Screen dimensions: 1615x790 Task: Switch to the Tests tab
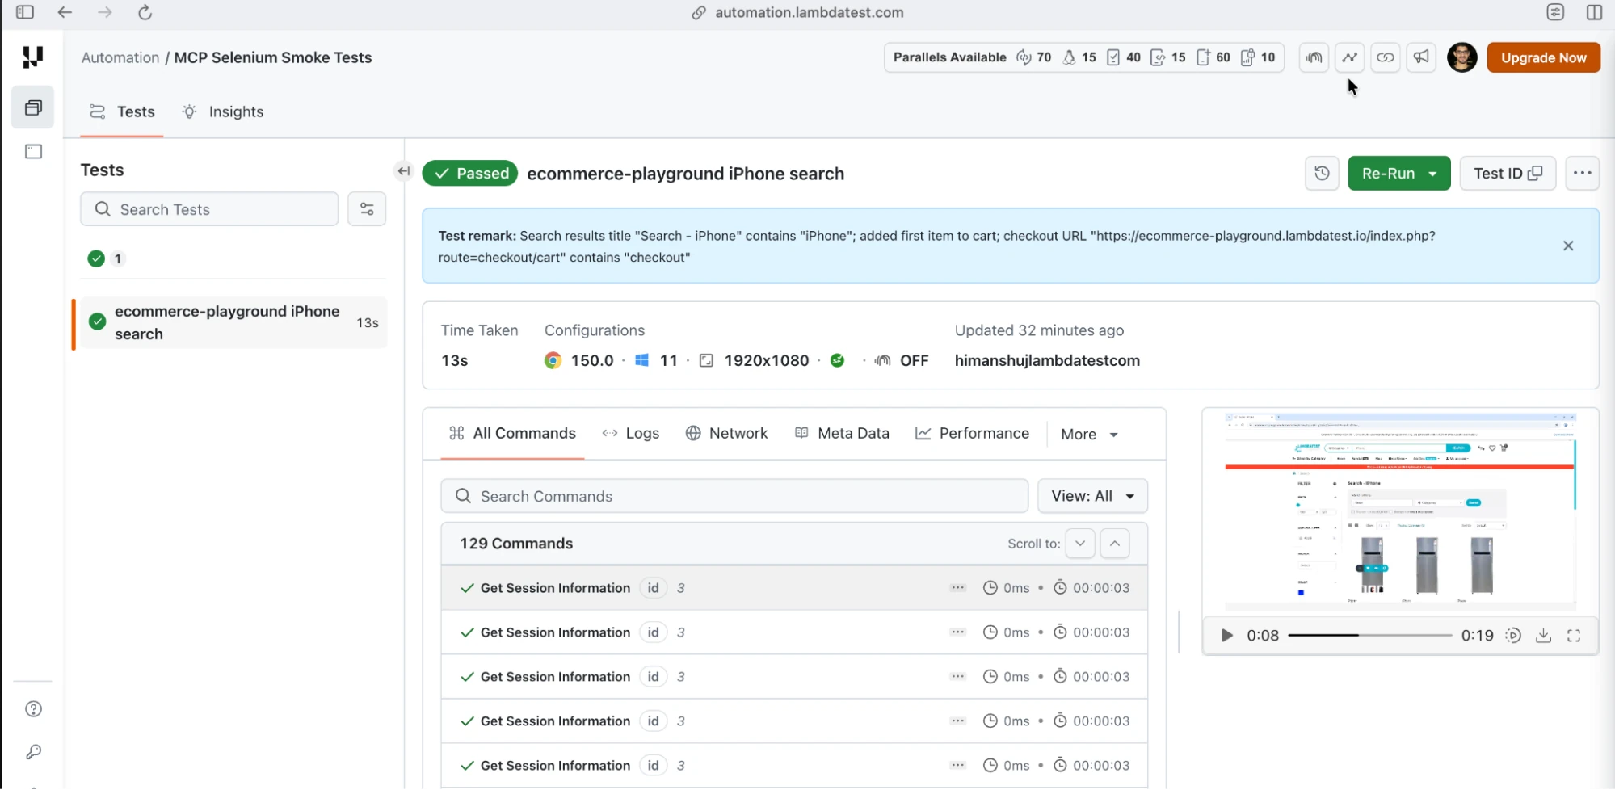click(122, 112)
